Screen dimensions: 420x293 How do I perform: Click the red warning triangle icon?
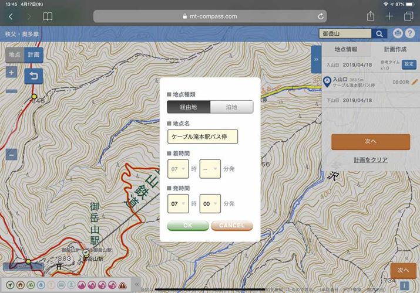[x=123, y=285]
